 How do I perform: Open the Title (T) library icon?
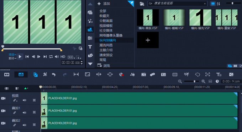pos(90,47)
